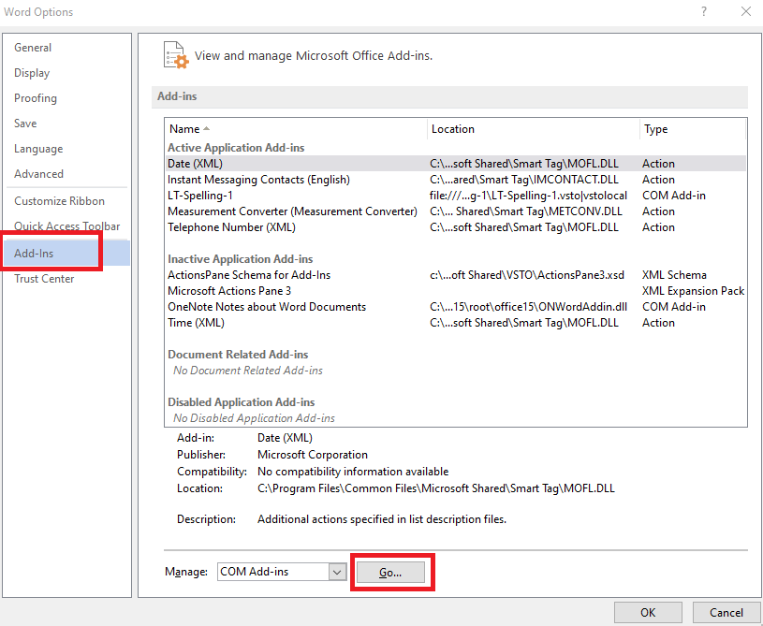This screenshot has height=626, width=763.
Task: Click the add-in description text
Action: click(382, 519)
